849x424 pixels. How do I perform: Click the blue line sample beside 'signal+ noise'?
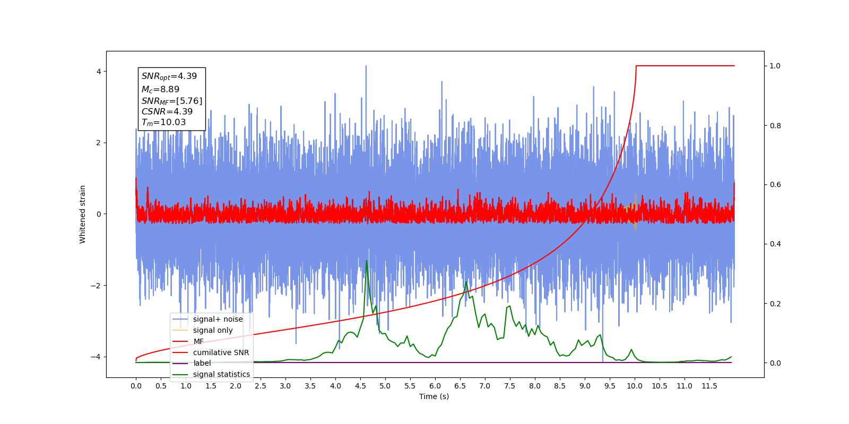click(x=180, y=319)
